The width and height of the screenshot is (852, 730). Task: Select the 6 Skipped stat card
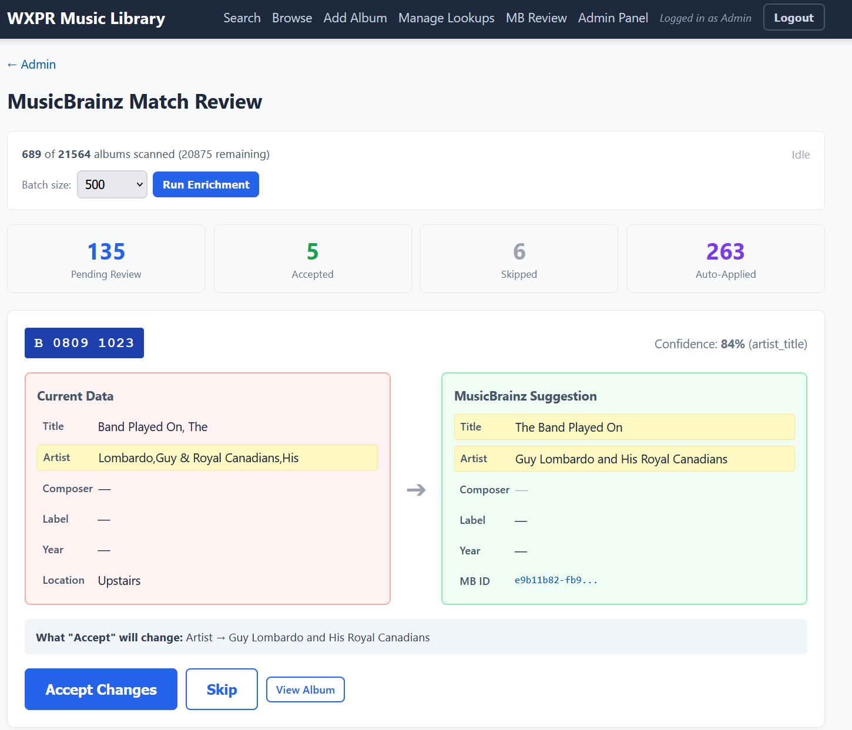pos(519,259)
